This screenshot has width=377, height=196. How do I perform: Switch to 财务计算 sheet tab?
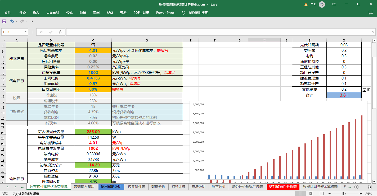(178, 187)
